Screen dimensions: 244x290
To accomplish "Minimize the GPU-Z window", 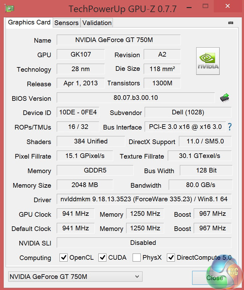I will click(x=189, y=7).
